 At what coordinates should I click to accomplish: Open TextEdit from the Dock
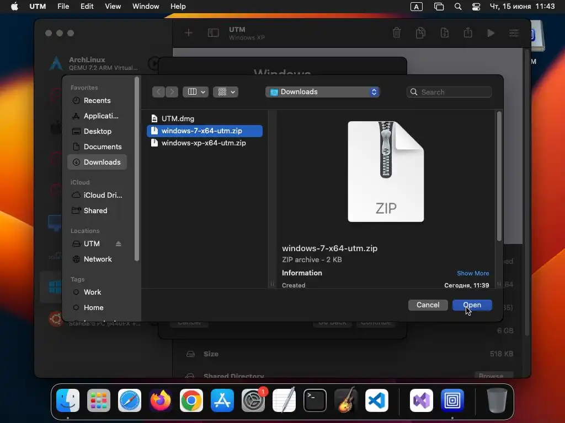click(x=284, y=400)
